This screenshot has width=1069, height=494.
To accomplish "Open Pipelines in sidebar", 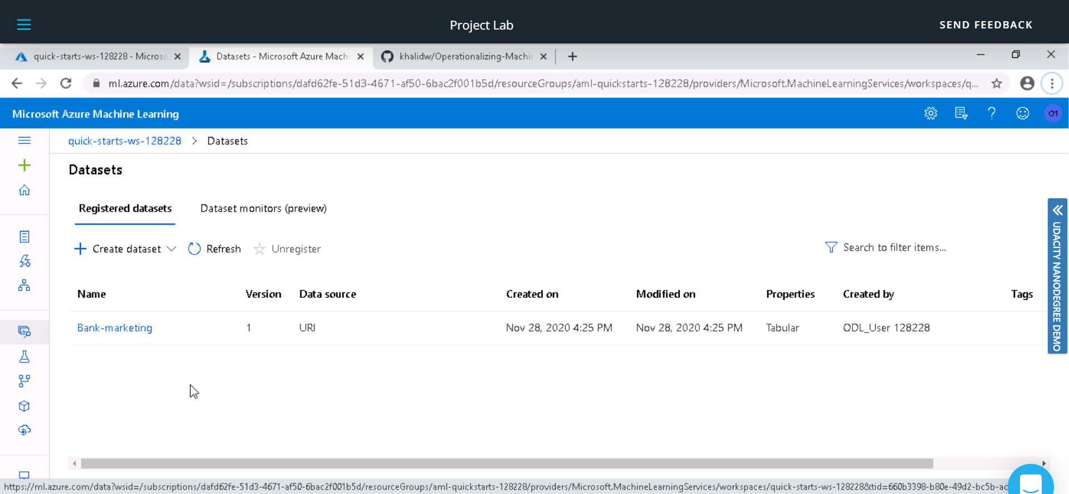I will click(24, 381).
